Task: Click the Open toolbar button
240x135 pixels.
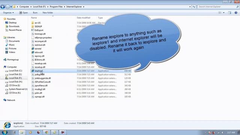Action: pyautogui.click(x=24, y=13)
